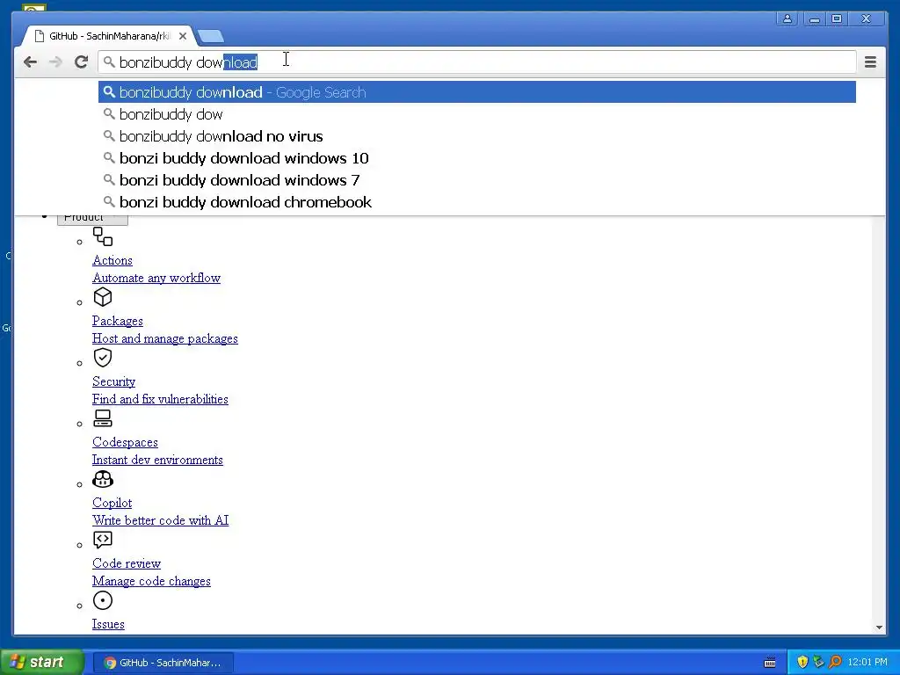Click the Copilot icon
The height and width of the screenshot is (675, 900).
click(103, 479)
